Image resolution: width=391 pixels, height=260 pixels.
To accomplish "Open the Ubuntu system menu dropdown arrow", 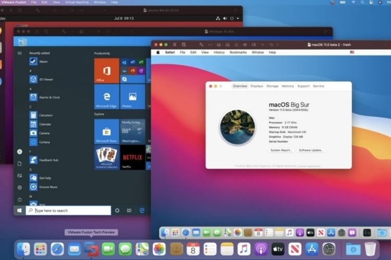I will [x=238, y=18].
